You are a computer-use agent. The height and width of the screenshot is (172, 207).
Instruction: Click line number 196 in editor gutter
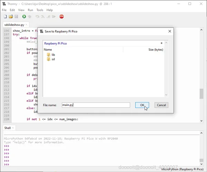pyautogui.click(x=7, y=31)
